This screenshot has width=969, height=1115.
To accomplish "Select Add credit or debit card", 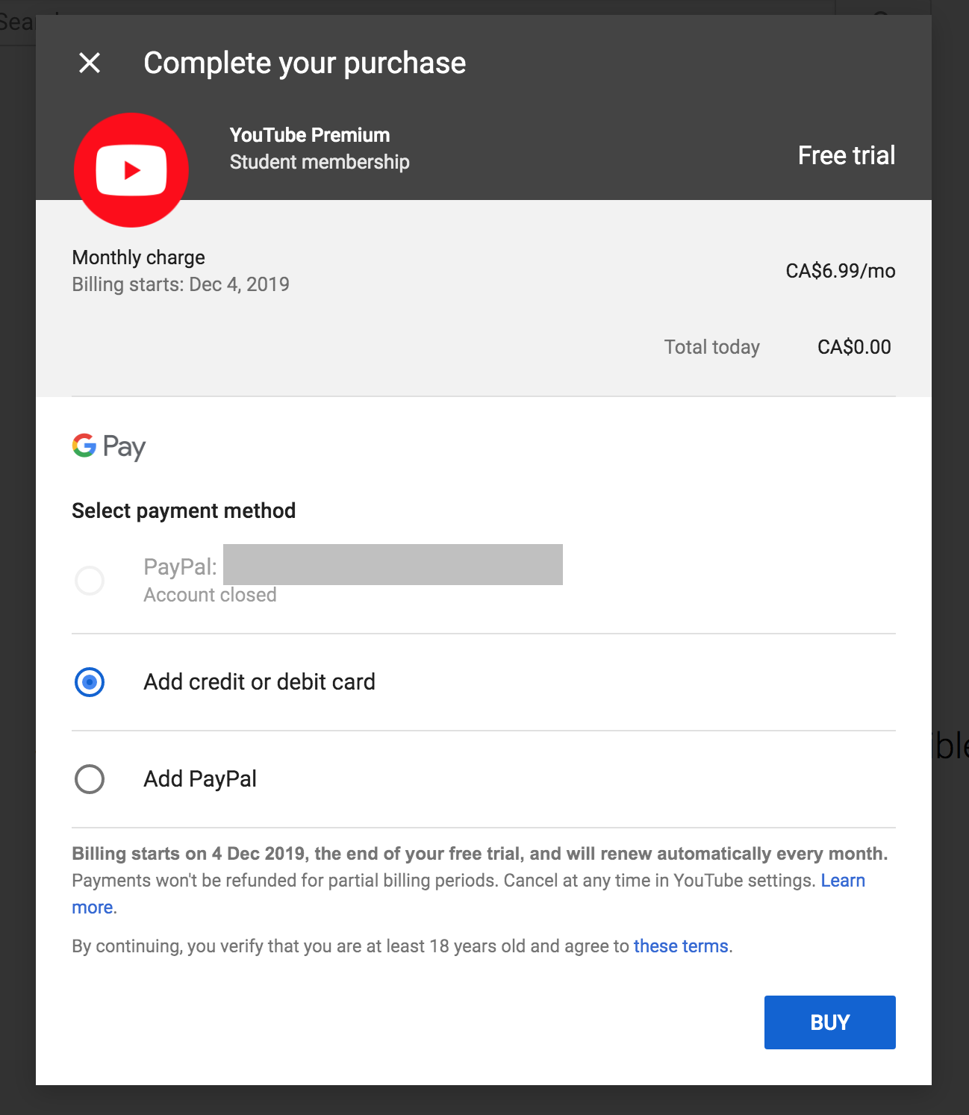I will [x=90, y=682].
